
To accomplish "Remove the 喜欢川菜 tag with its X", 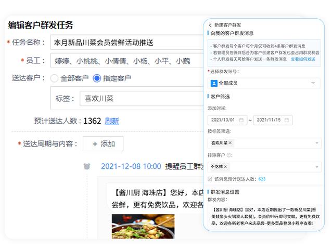I will point(230,143).
